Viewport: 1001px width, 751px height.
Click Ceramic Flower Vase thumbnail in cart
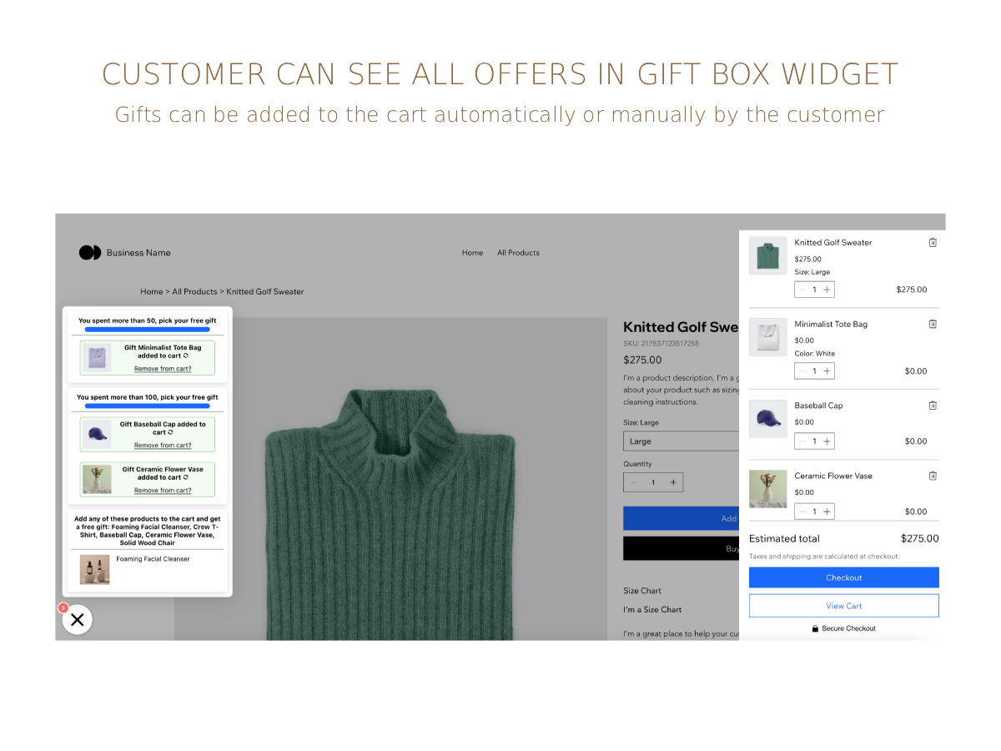click(767, 489)
